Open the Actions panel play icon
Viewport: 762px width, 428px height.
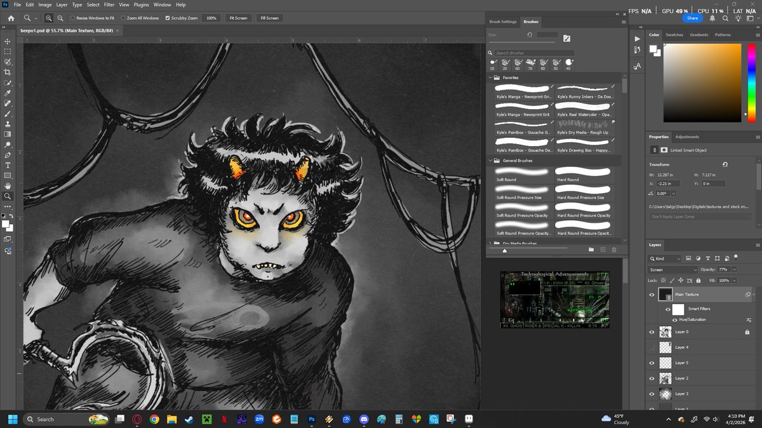(637, 39)
